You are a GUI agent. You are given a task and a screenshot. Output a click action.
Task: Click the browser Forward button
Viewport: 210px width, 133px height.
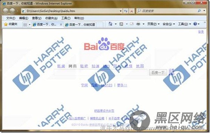(13, 11)
